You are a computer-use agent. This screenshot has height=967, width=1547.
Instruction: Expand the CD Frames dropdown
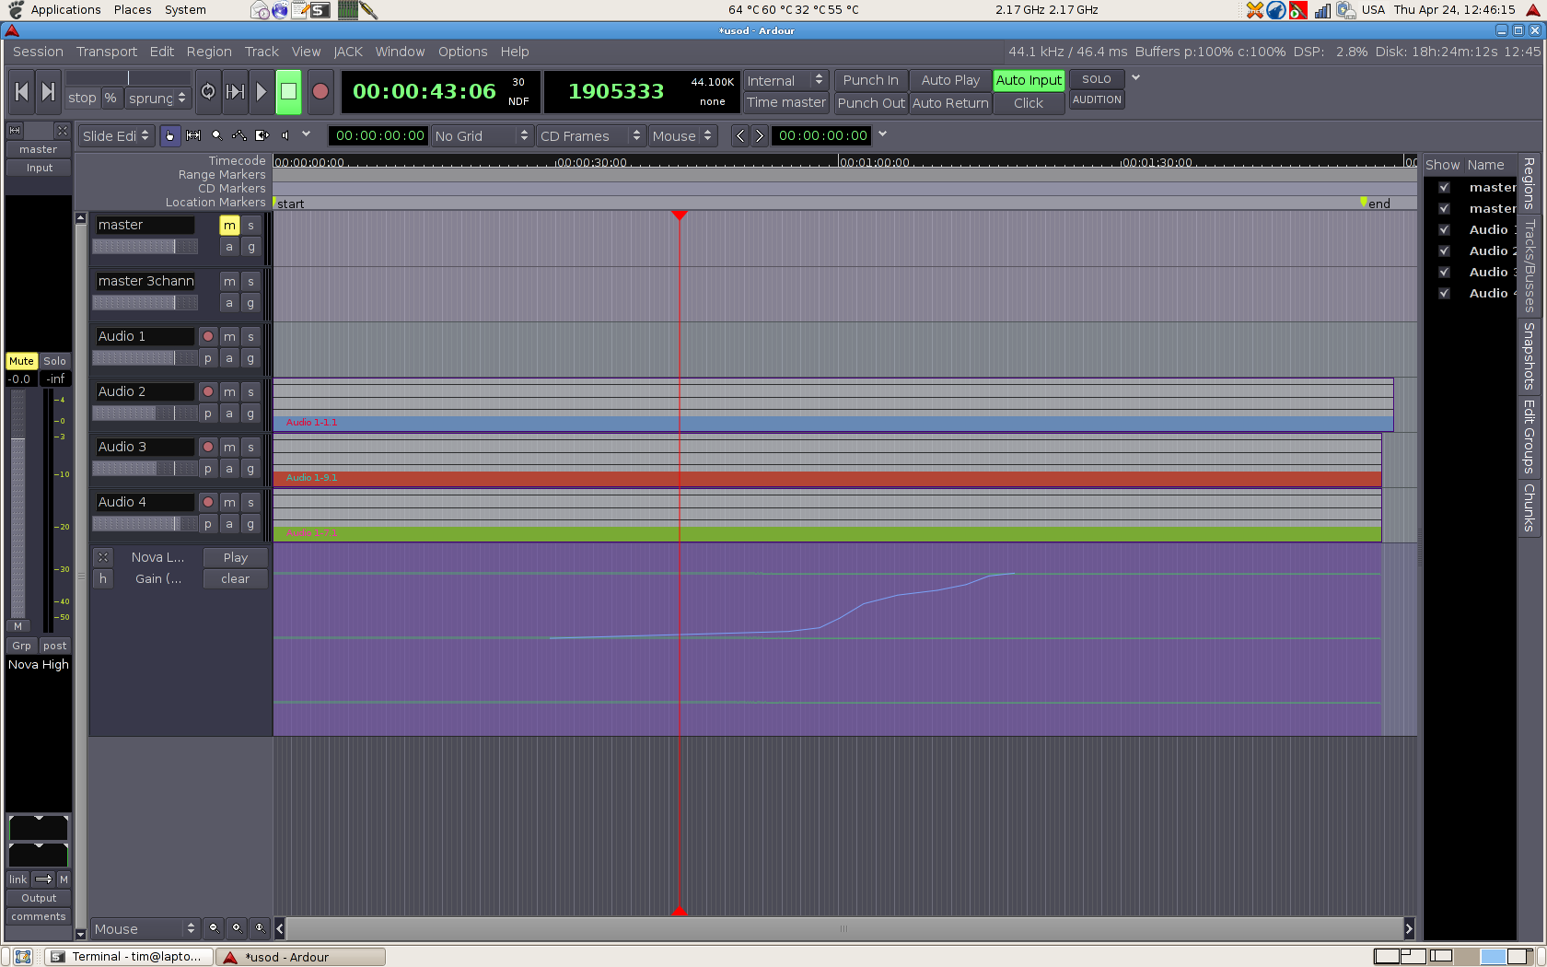(590, 135)
